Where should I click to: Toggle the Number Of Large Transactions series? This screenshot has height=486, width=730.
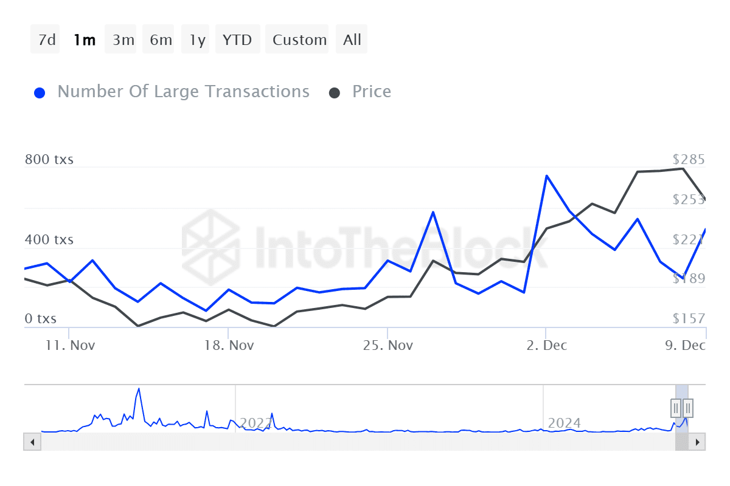183,92
